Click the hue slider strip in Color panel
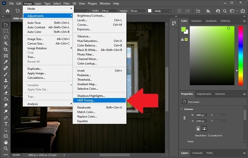248x158 pixels. click(x=241, y=56)
